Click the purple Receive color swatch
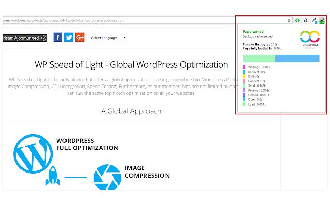330x206 pixels. point(244,90)
